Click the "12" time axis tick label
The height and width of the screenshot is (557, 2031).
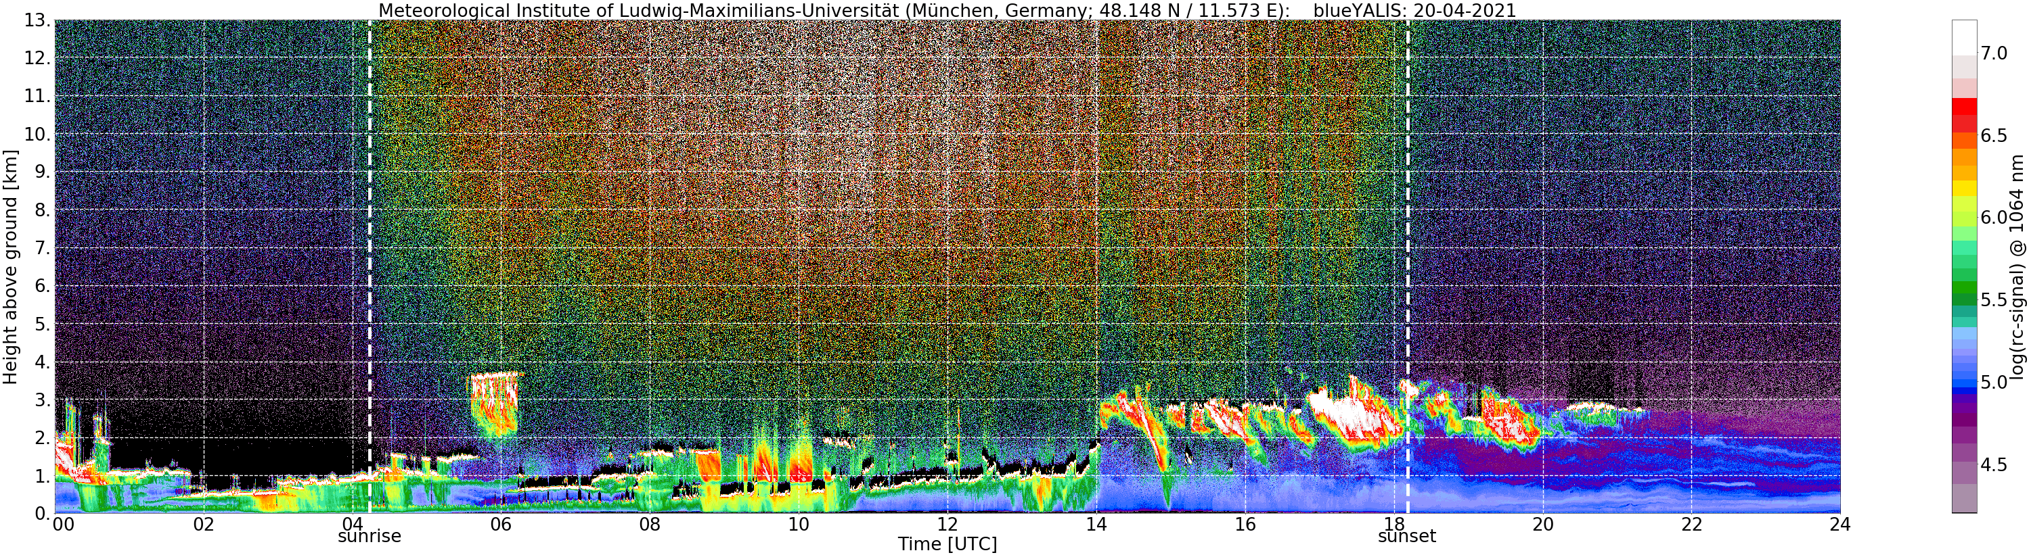point(947,525)
